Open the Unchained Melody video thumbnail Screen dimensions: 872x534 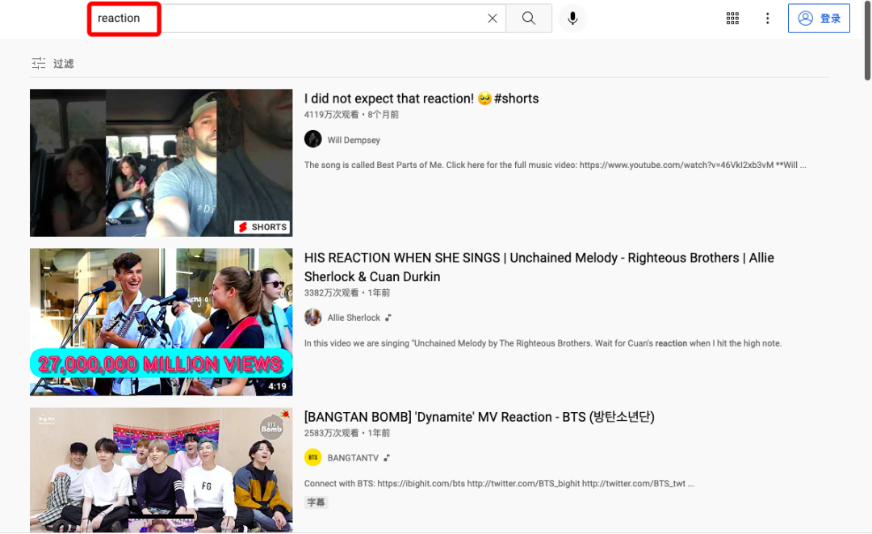(x=161, y=322)
